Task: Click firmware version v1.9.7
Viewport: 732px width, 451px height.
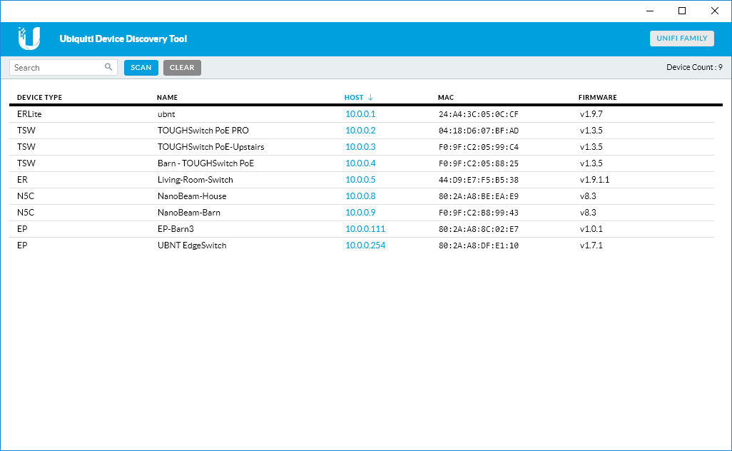Action: point(591,114)
